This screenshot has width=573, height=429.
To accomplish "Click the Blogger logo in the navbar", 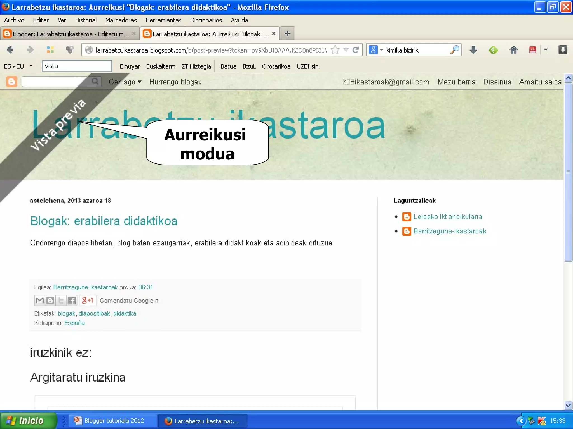I will click(11, 82).
